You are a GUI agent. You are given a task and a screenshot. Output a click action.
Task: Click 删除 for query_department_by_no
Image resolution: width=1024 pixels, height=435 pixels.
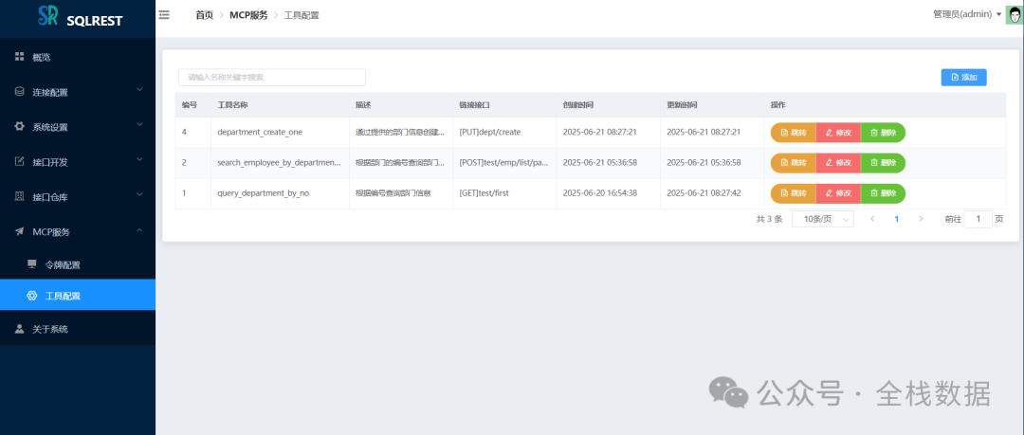pos(883,193)
